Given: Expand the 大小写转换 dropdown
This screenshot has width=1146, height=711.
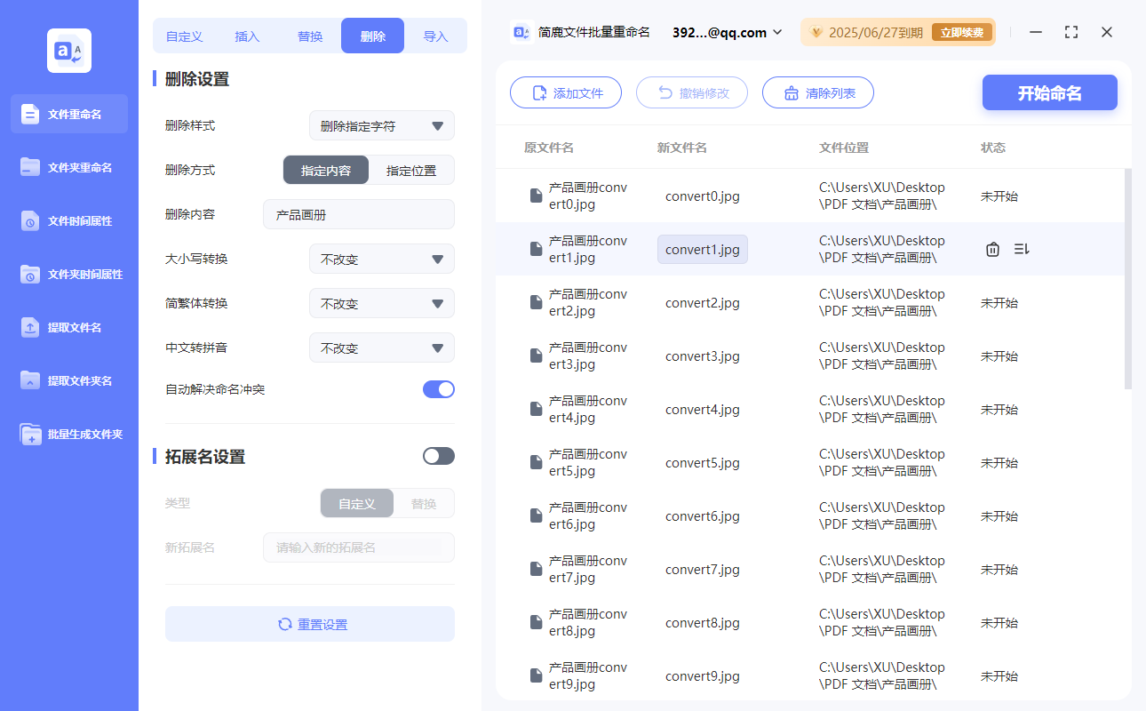Looking at the screenshot, I should (382, 259).
